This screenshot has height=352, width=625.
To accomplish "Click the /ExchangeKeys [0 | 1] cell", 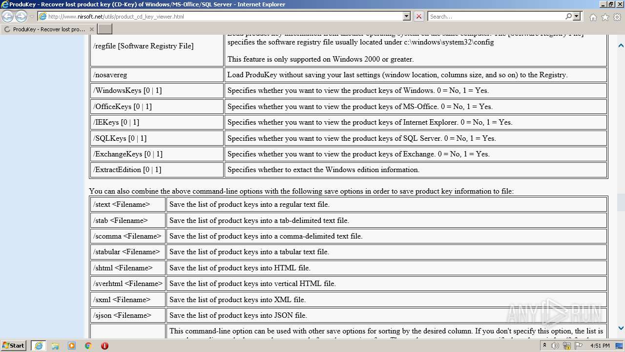I will click(157, 154).
